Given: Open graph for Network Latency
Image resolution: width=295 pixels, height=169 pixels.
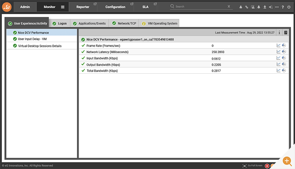Looking at the screenshot, I should (x=278, y=52).
